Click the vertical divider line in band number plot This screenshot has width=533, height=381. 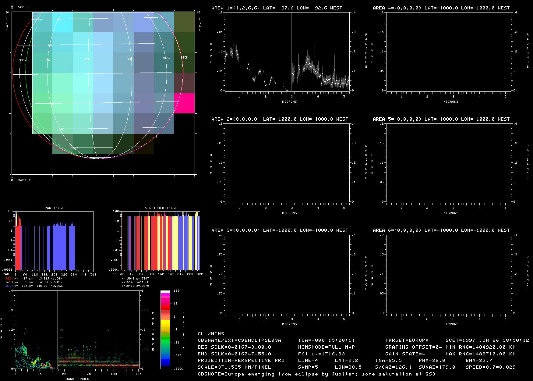[x=58, y=329]
